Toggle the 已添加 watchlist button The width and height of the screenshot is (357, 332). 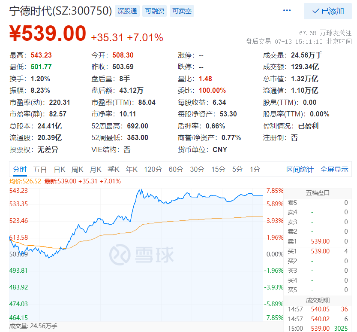click(328, 11)
